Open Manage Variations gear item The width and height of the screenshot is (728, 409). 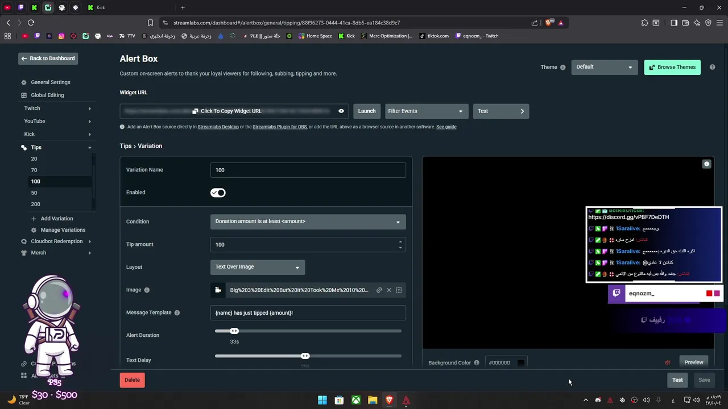click(x=58, y=230)
